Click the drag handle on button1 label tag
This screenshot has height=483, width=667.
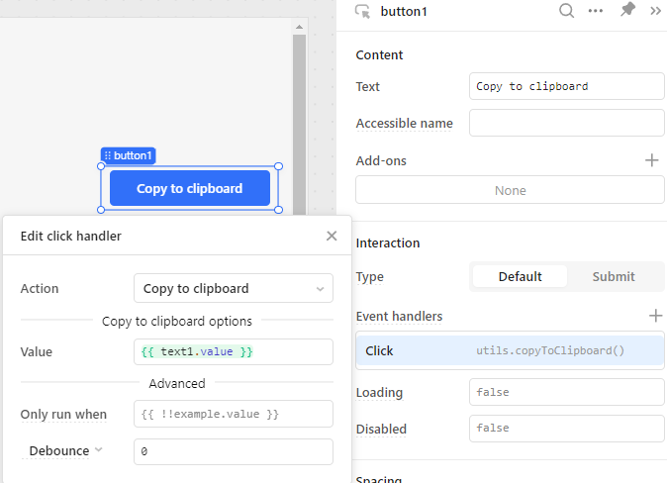pyautogui.click(x=107, y=155)
